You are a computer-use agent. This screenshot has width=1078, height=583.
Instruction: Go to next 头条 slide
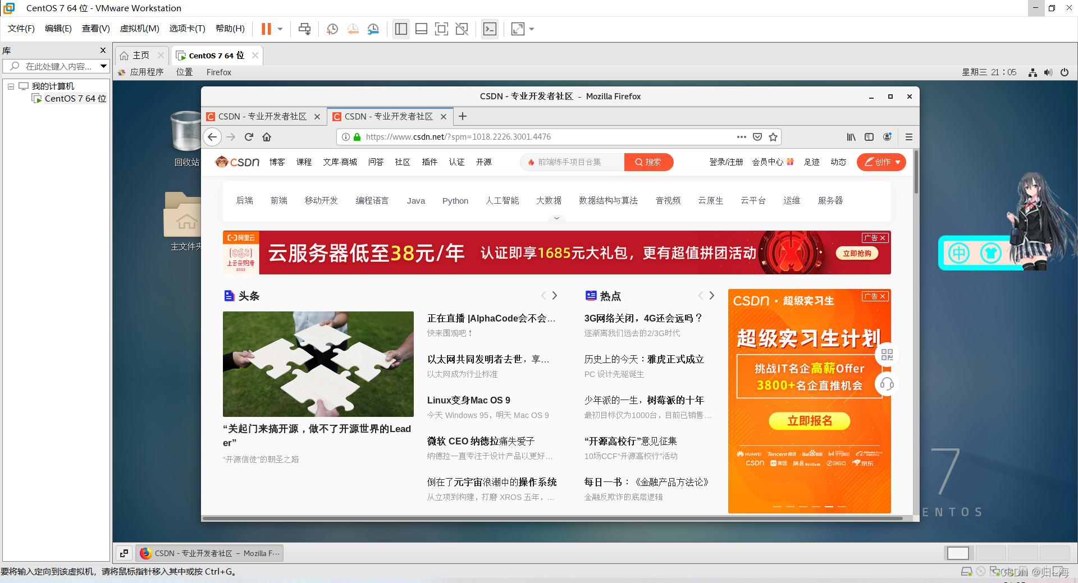[x=555, y=295]
